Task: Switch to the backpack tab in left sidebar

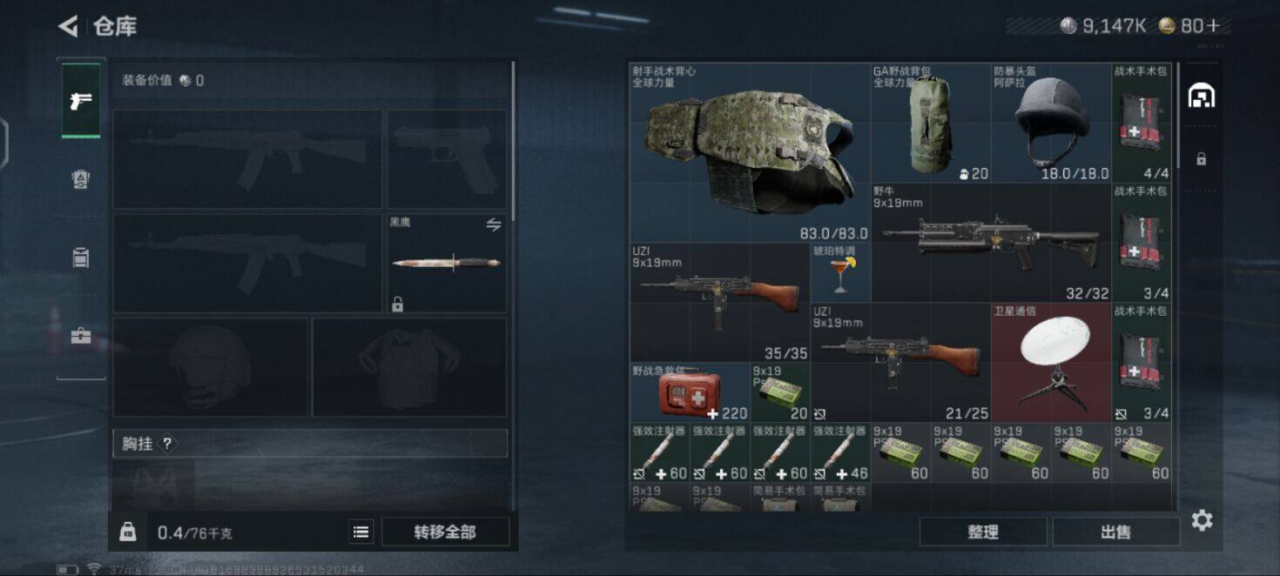Action: click(81, 179)
